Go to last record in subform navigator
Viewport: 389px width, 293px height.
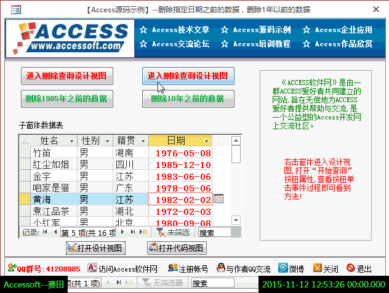point(133,232)
